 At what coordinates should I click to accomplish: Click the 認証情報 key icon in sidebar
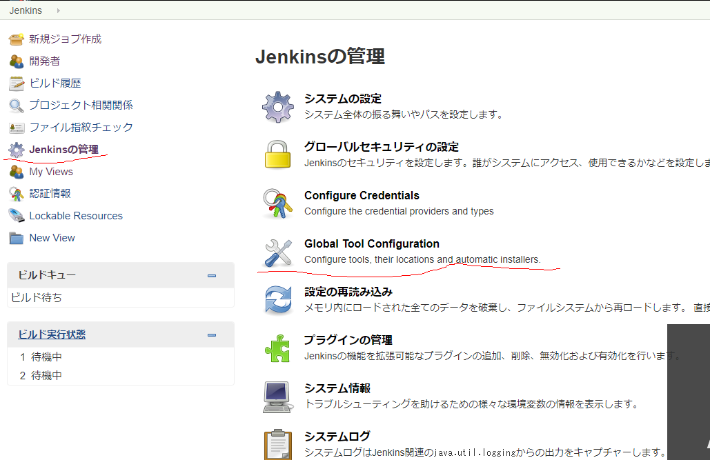15,193
